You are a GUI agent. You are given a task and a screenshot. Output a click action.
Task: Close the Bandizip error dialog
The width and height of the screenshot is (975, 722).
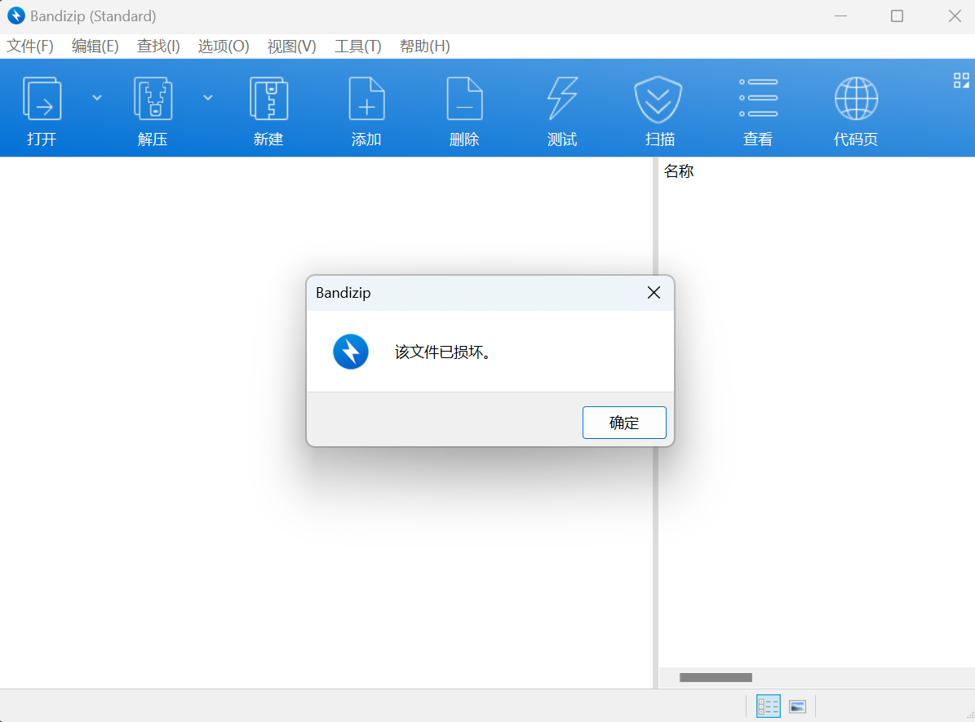[654, 292]
